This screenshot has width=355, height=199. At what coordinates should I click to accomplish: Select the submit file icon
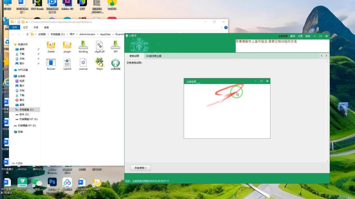(x=67, y=64)
